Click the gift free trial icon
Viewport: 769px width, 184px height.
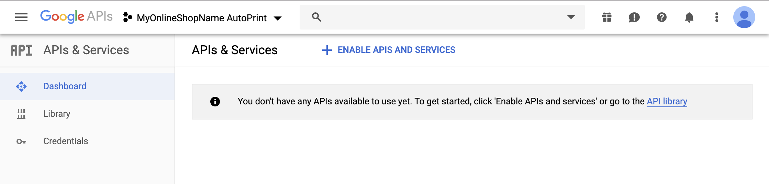(607, 17)
